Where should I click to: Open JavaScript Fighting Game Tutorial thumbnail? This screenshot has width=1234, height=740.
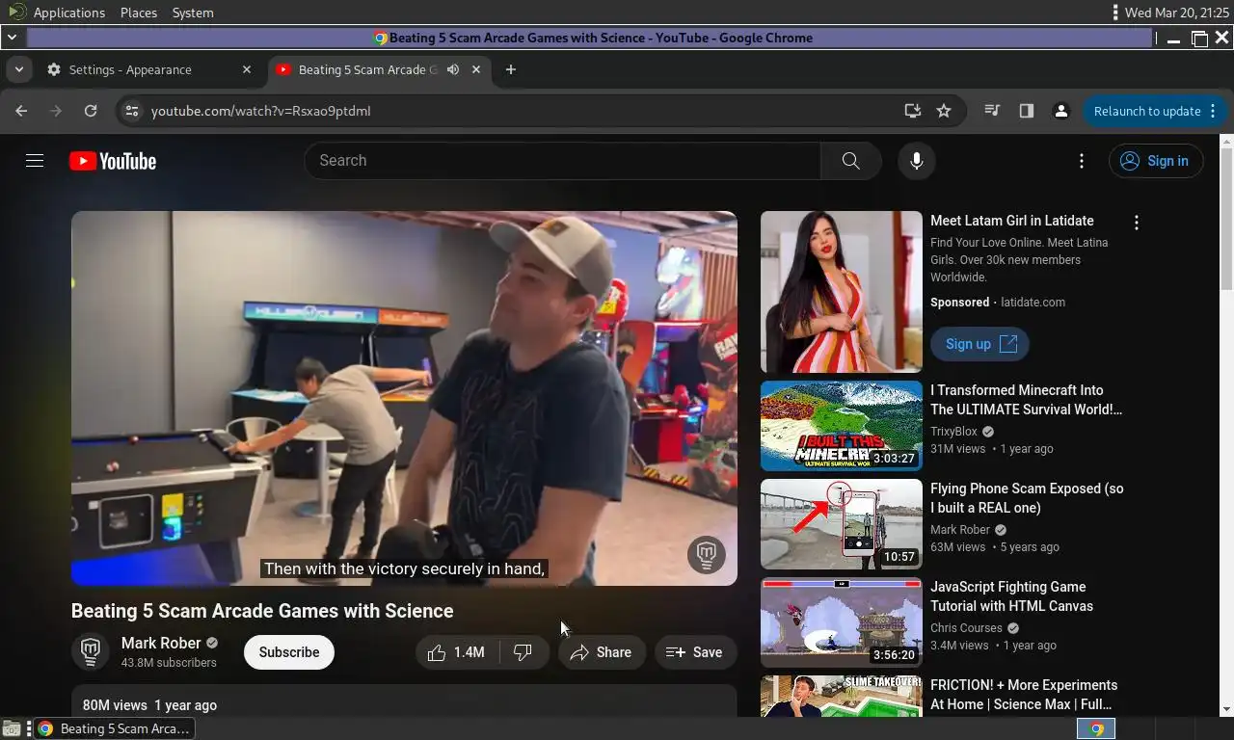click(x=841, y=622)
